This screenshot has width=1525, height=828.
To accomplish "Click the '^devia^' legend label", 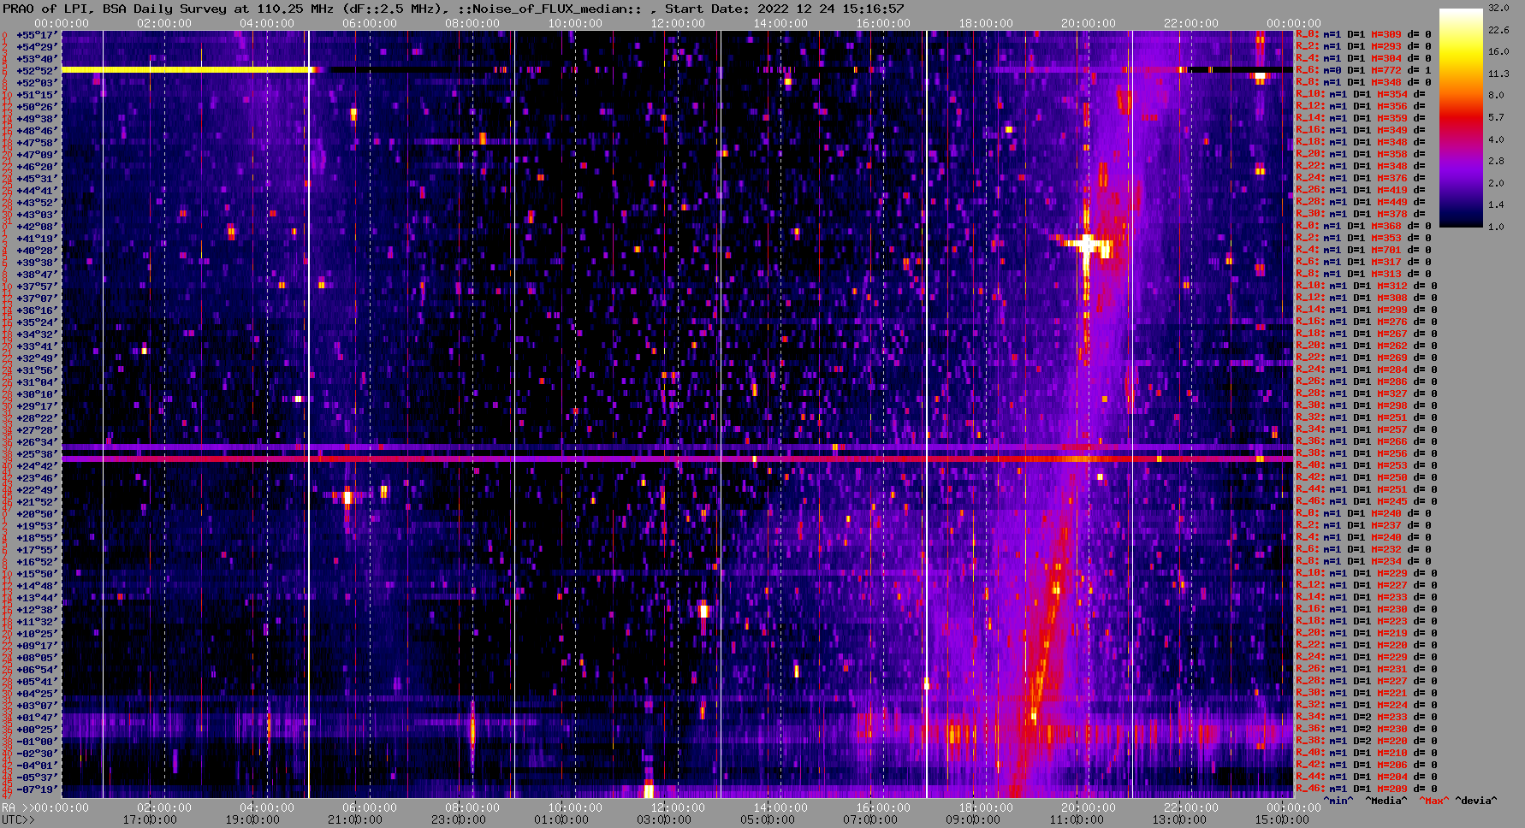I will click(x=1476, y=801).
